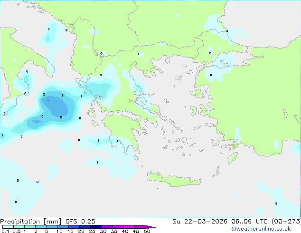The image size is (301, 233).
Task: Click the '15' legend scale label
Action: [x=70, y=231]
